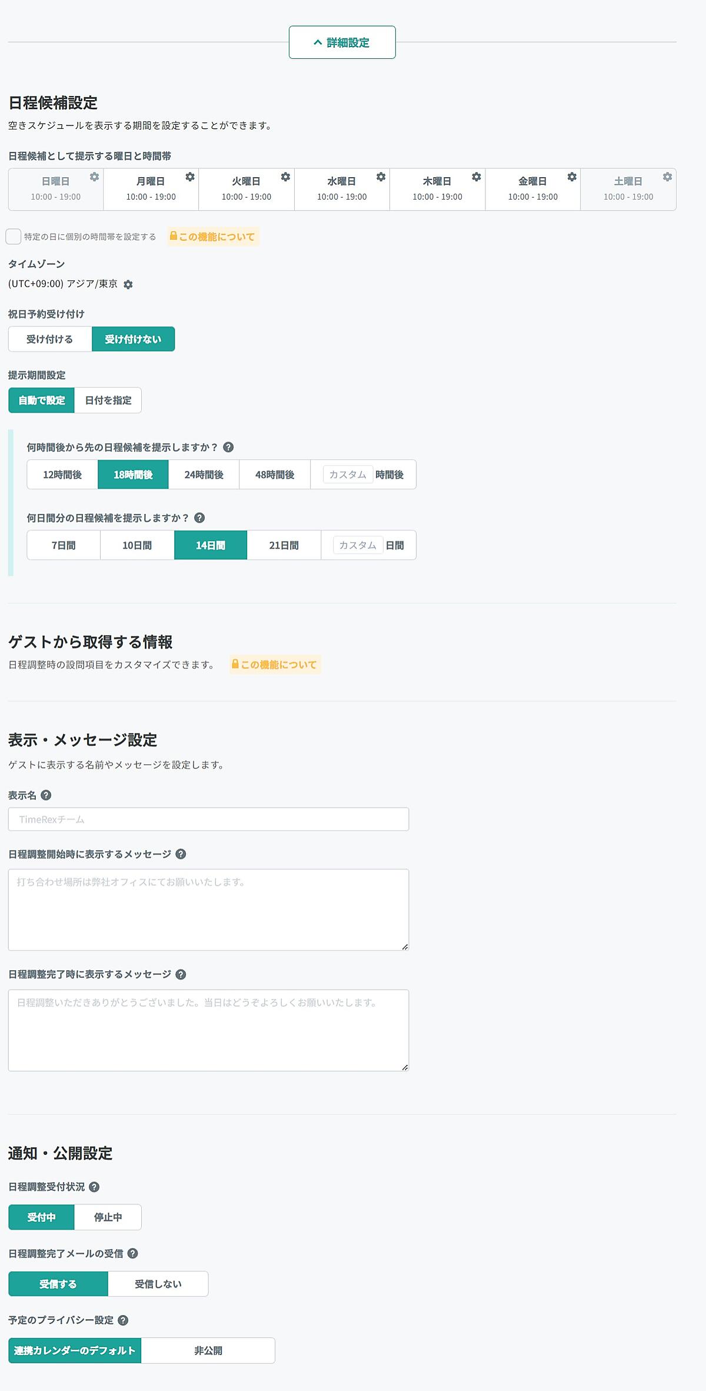
Task: Select 受け付ける for holiday reservations
Action: click(50, 339)
